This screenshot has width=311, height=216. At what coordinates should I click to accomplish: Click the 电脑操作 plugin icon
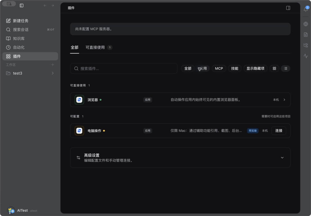click(79, 131)
